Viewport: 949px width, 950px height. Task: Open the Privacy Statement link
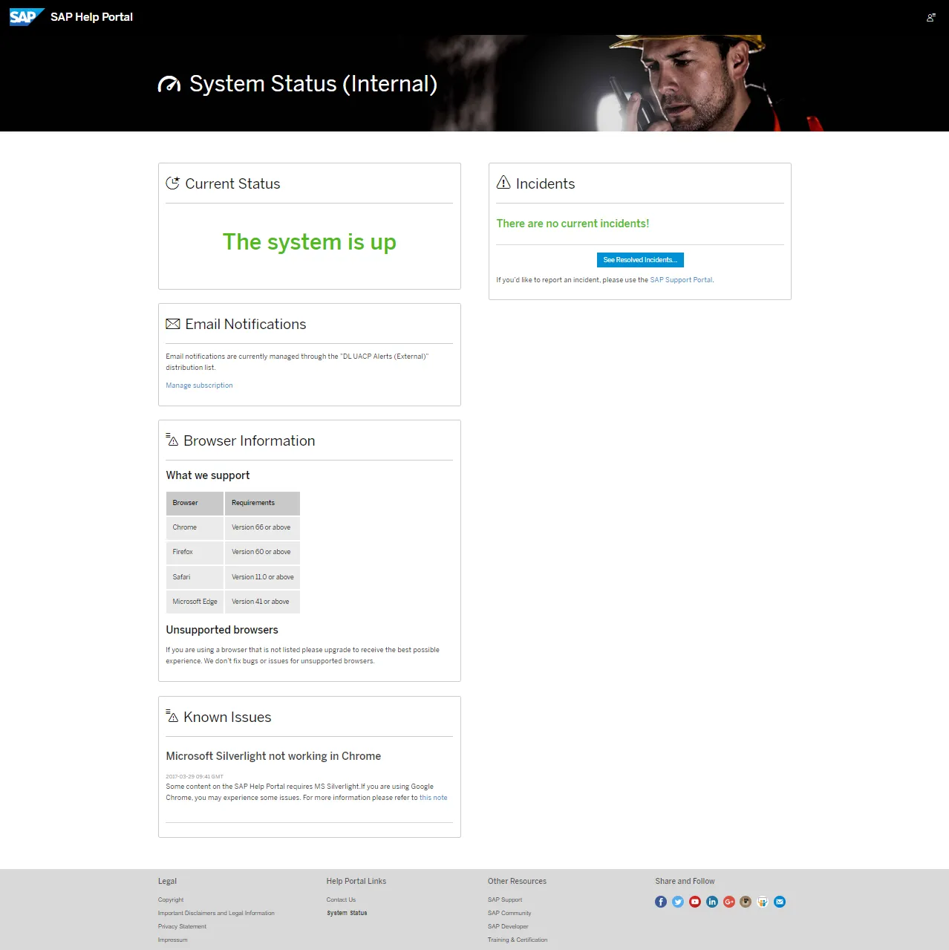182,926
